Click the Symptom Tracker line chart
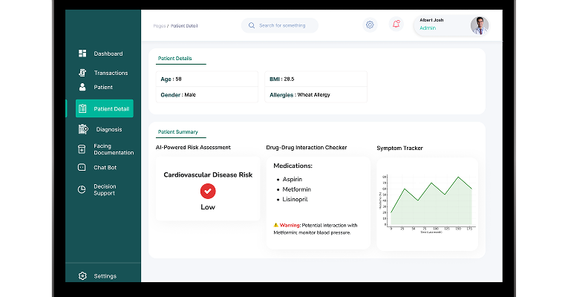The width and height of the screenshot is (568, 297). [428, 204]
